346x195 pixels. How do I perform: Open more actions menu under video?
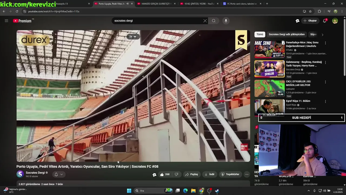coord(247,174)
